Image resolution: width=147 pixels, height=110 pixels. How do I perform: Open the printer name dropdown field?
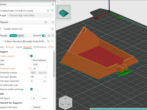click(23, 11)
